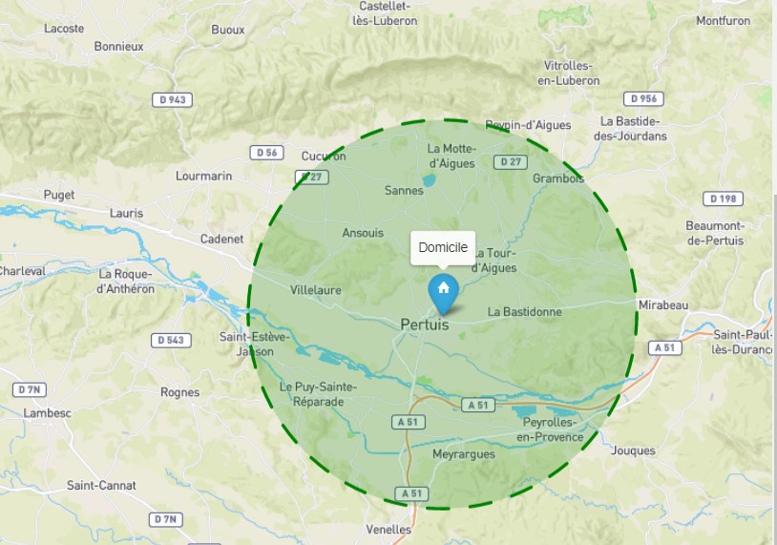The width and height of the screenshot is (777, 545).
Task: Click the Cadenet town label
Action: tap(222, 240)
